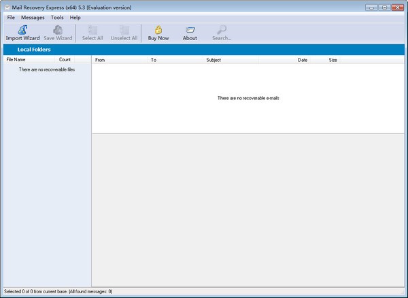Open the Messages menu
Viewport: 408px width, 298px height.
coord(33,17)
